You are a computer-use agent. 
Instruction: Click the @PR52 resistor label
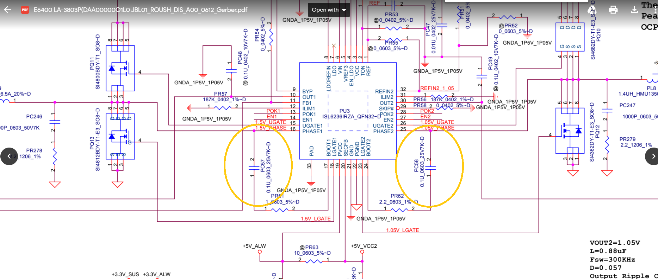click(x=508, y=26)
